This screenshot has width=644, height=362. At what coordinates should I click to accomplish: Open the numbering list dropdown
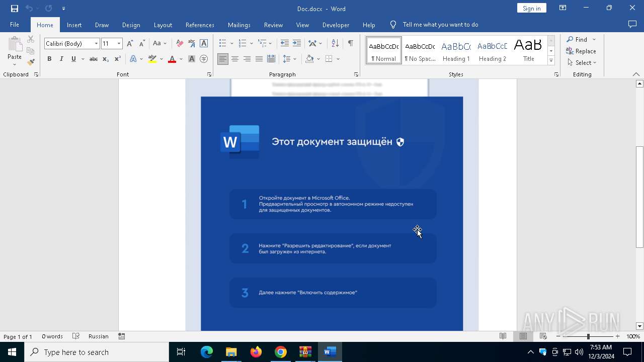pyautogui.click(x=252, y=44)
